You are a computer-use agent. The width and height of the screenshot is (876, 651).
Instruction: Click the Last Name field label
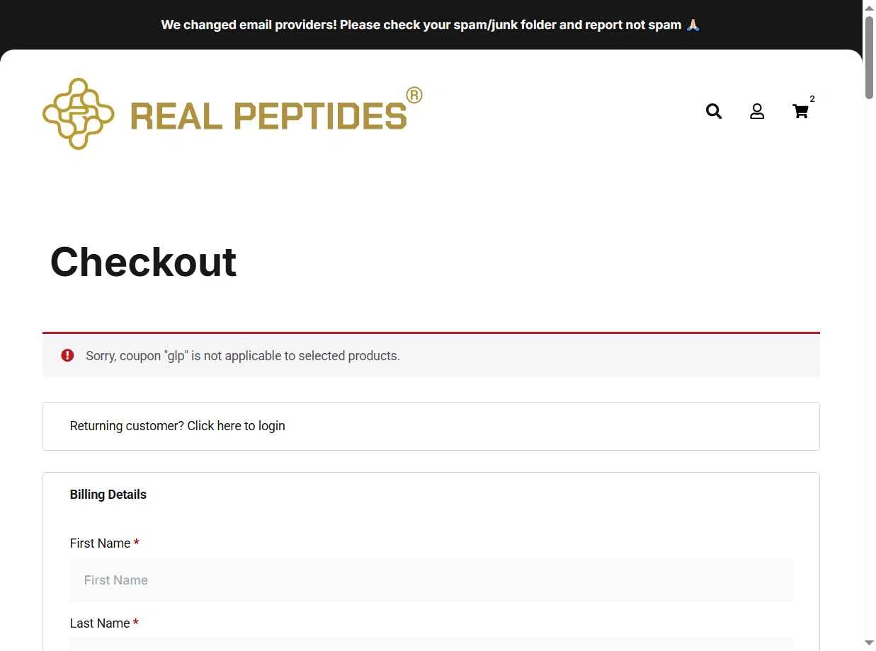pyautogui.click(x=100, y=623)
